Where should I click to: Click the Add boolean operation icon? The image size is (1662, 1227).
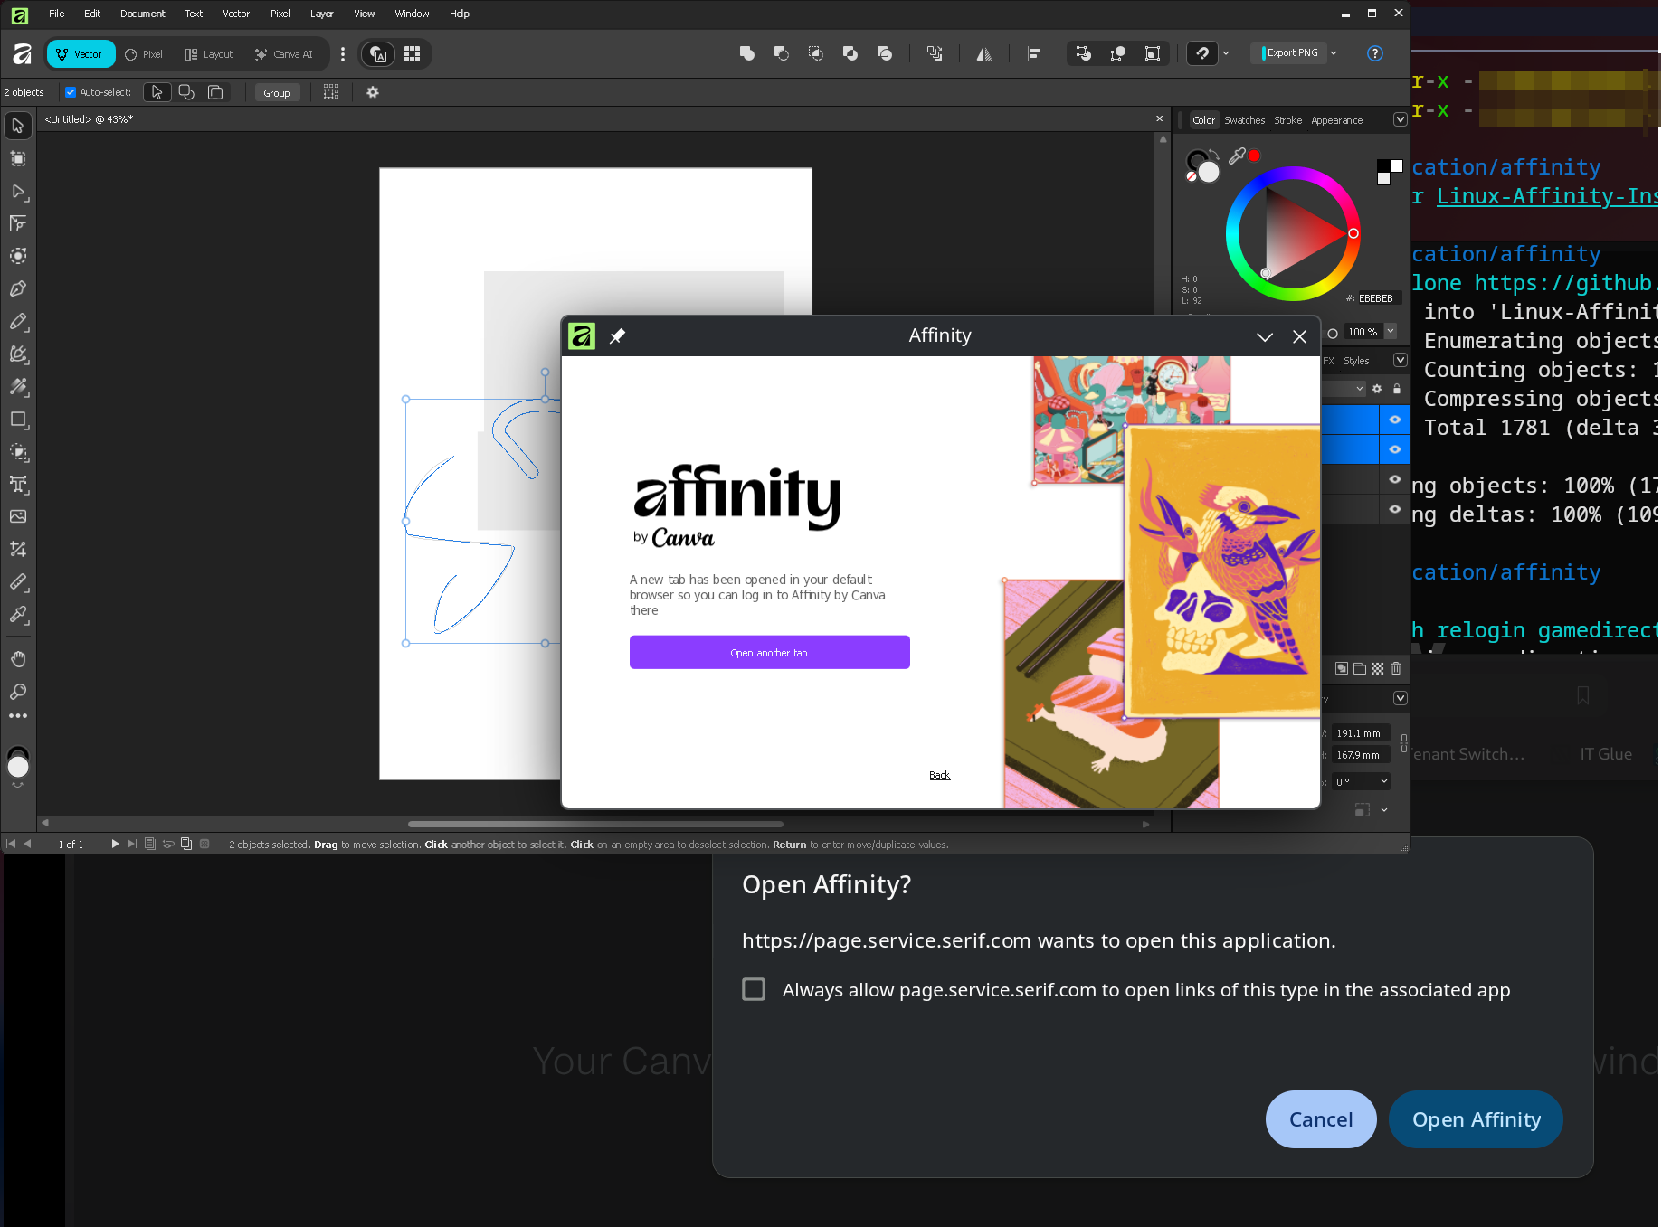point(747,54)
